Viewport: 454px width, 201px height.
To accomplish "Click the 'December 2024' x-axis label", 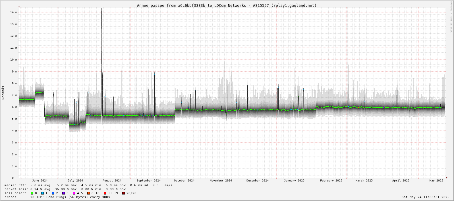I will click(258, 181).
